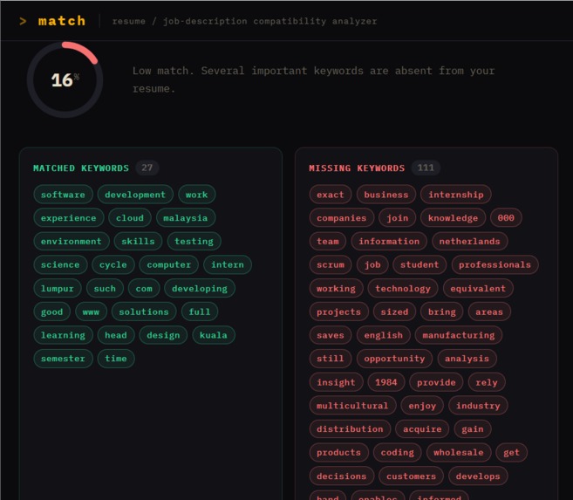The height and width of the screenshot is (500, 573).
Task: Click the 'equivalent' missing keyword chip
Action: [x=478, y=288]
